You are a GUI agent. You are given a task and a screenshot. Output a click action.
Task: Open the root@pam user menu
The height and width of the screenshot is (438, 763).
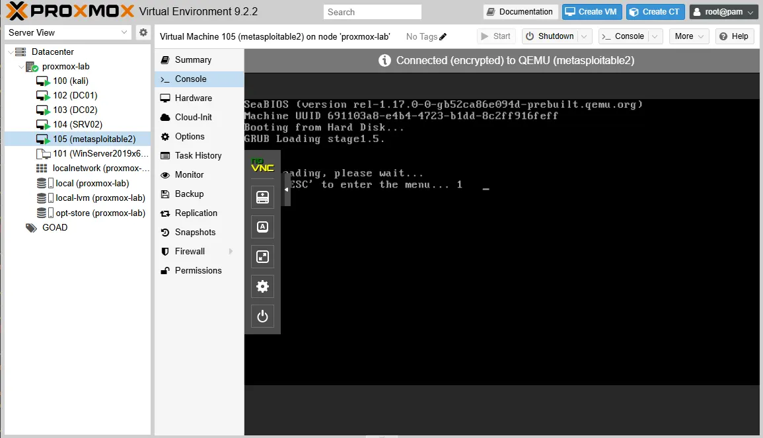723,12
